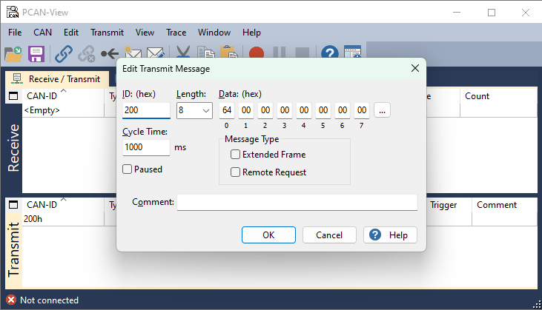
Task: Sort by Receive CAN-ID column header
Action: [x=63, y=96]
